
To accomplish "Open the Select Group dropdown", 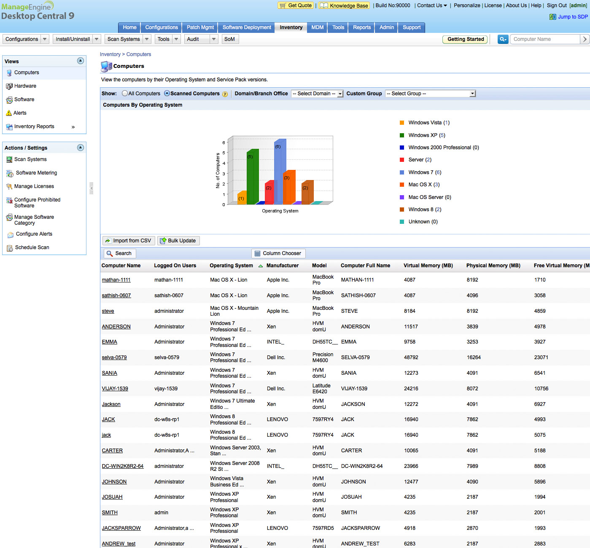I will [x=430, y=94].
